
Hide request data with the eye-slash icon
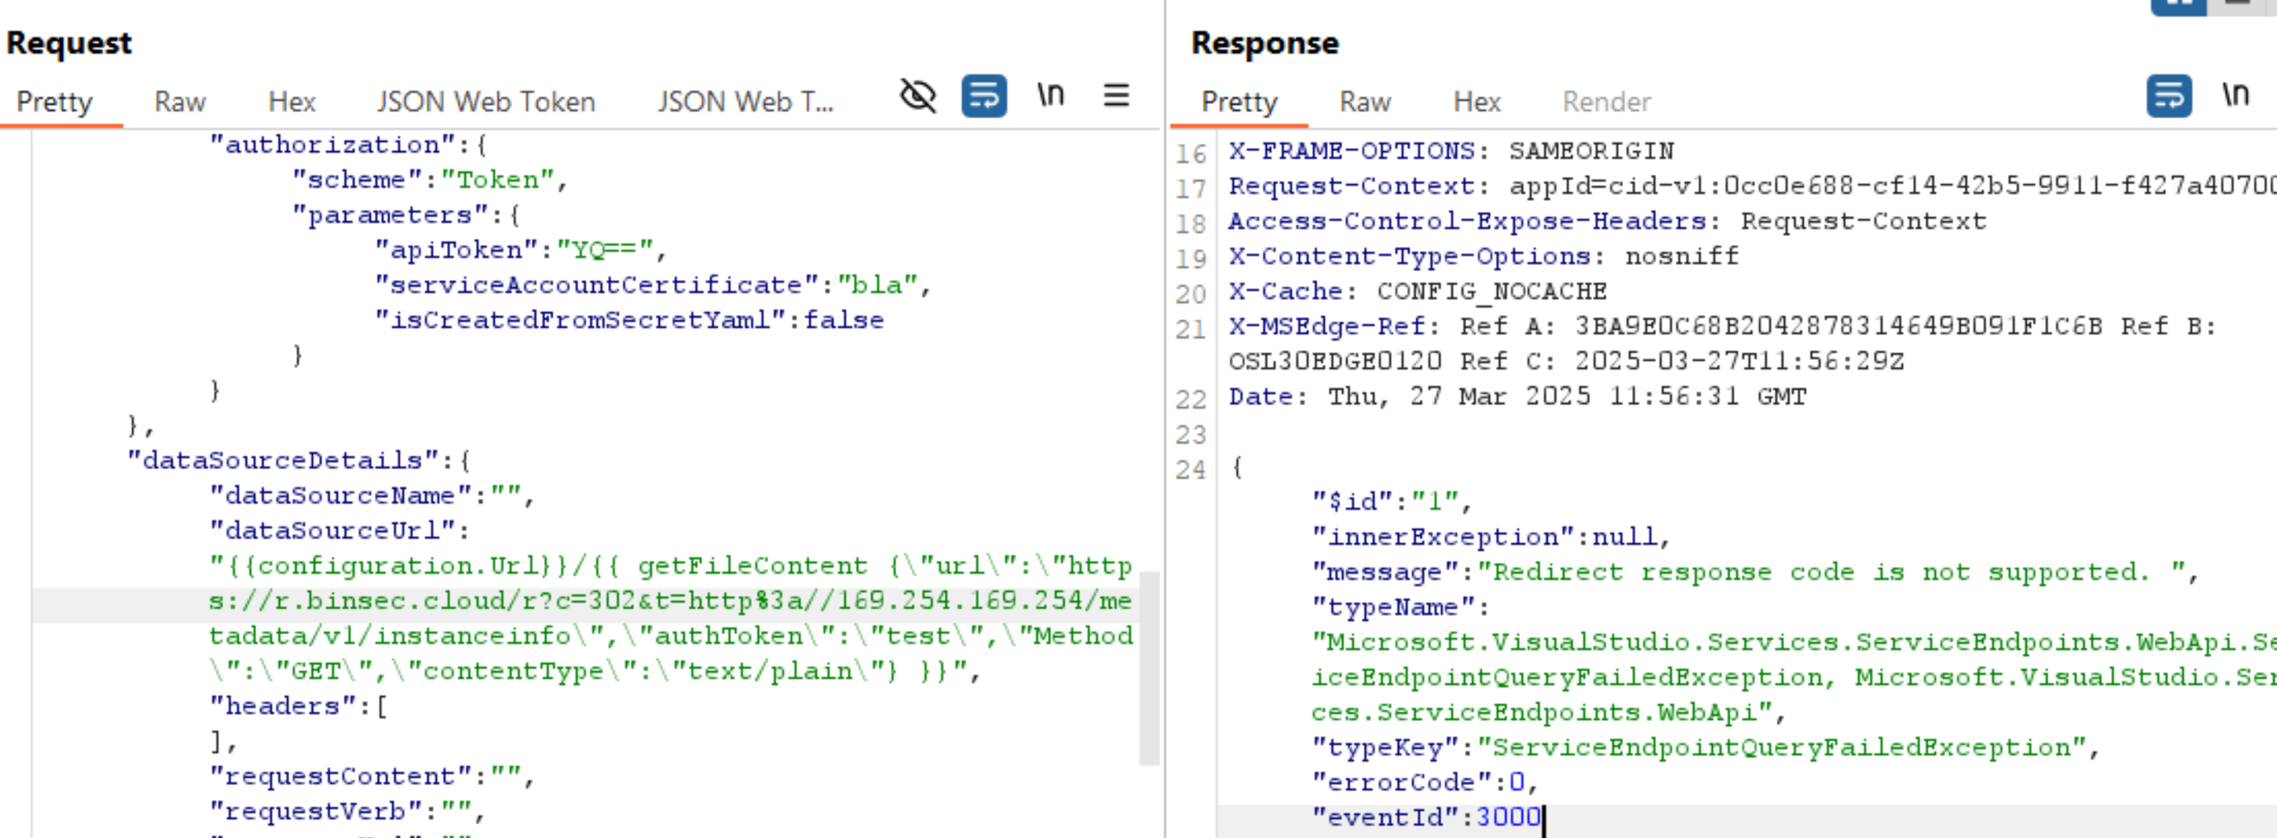(916, 96)
